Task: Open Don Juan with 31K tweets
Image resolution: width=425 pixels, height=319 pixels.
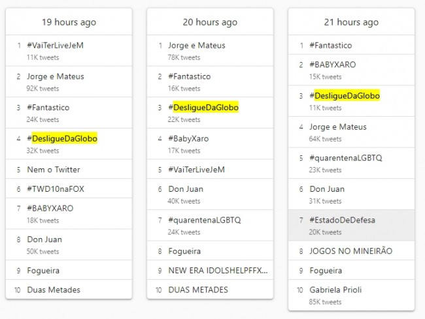Action: point(326,189)
